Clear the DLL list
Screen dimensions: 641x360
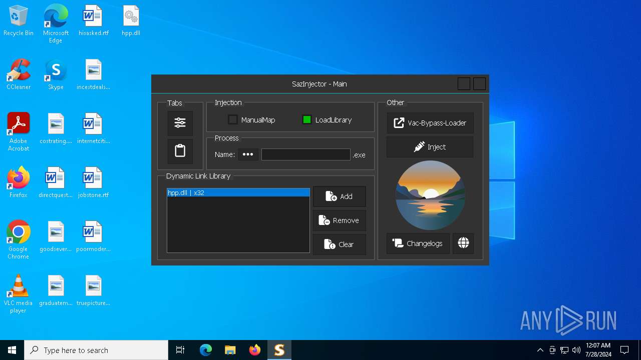(340, 244)
